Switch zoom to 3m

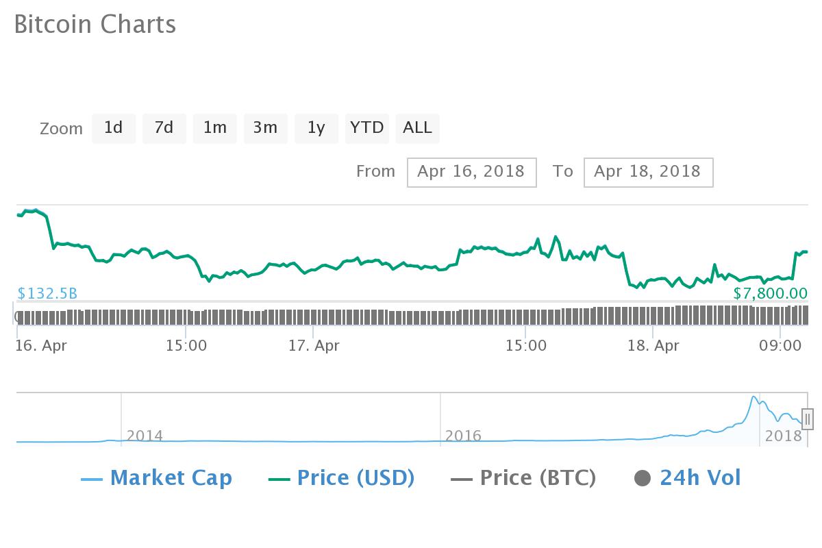(266, 128)
